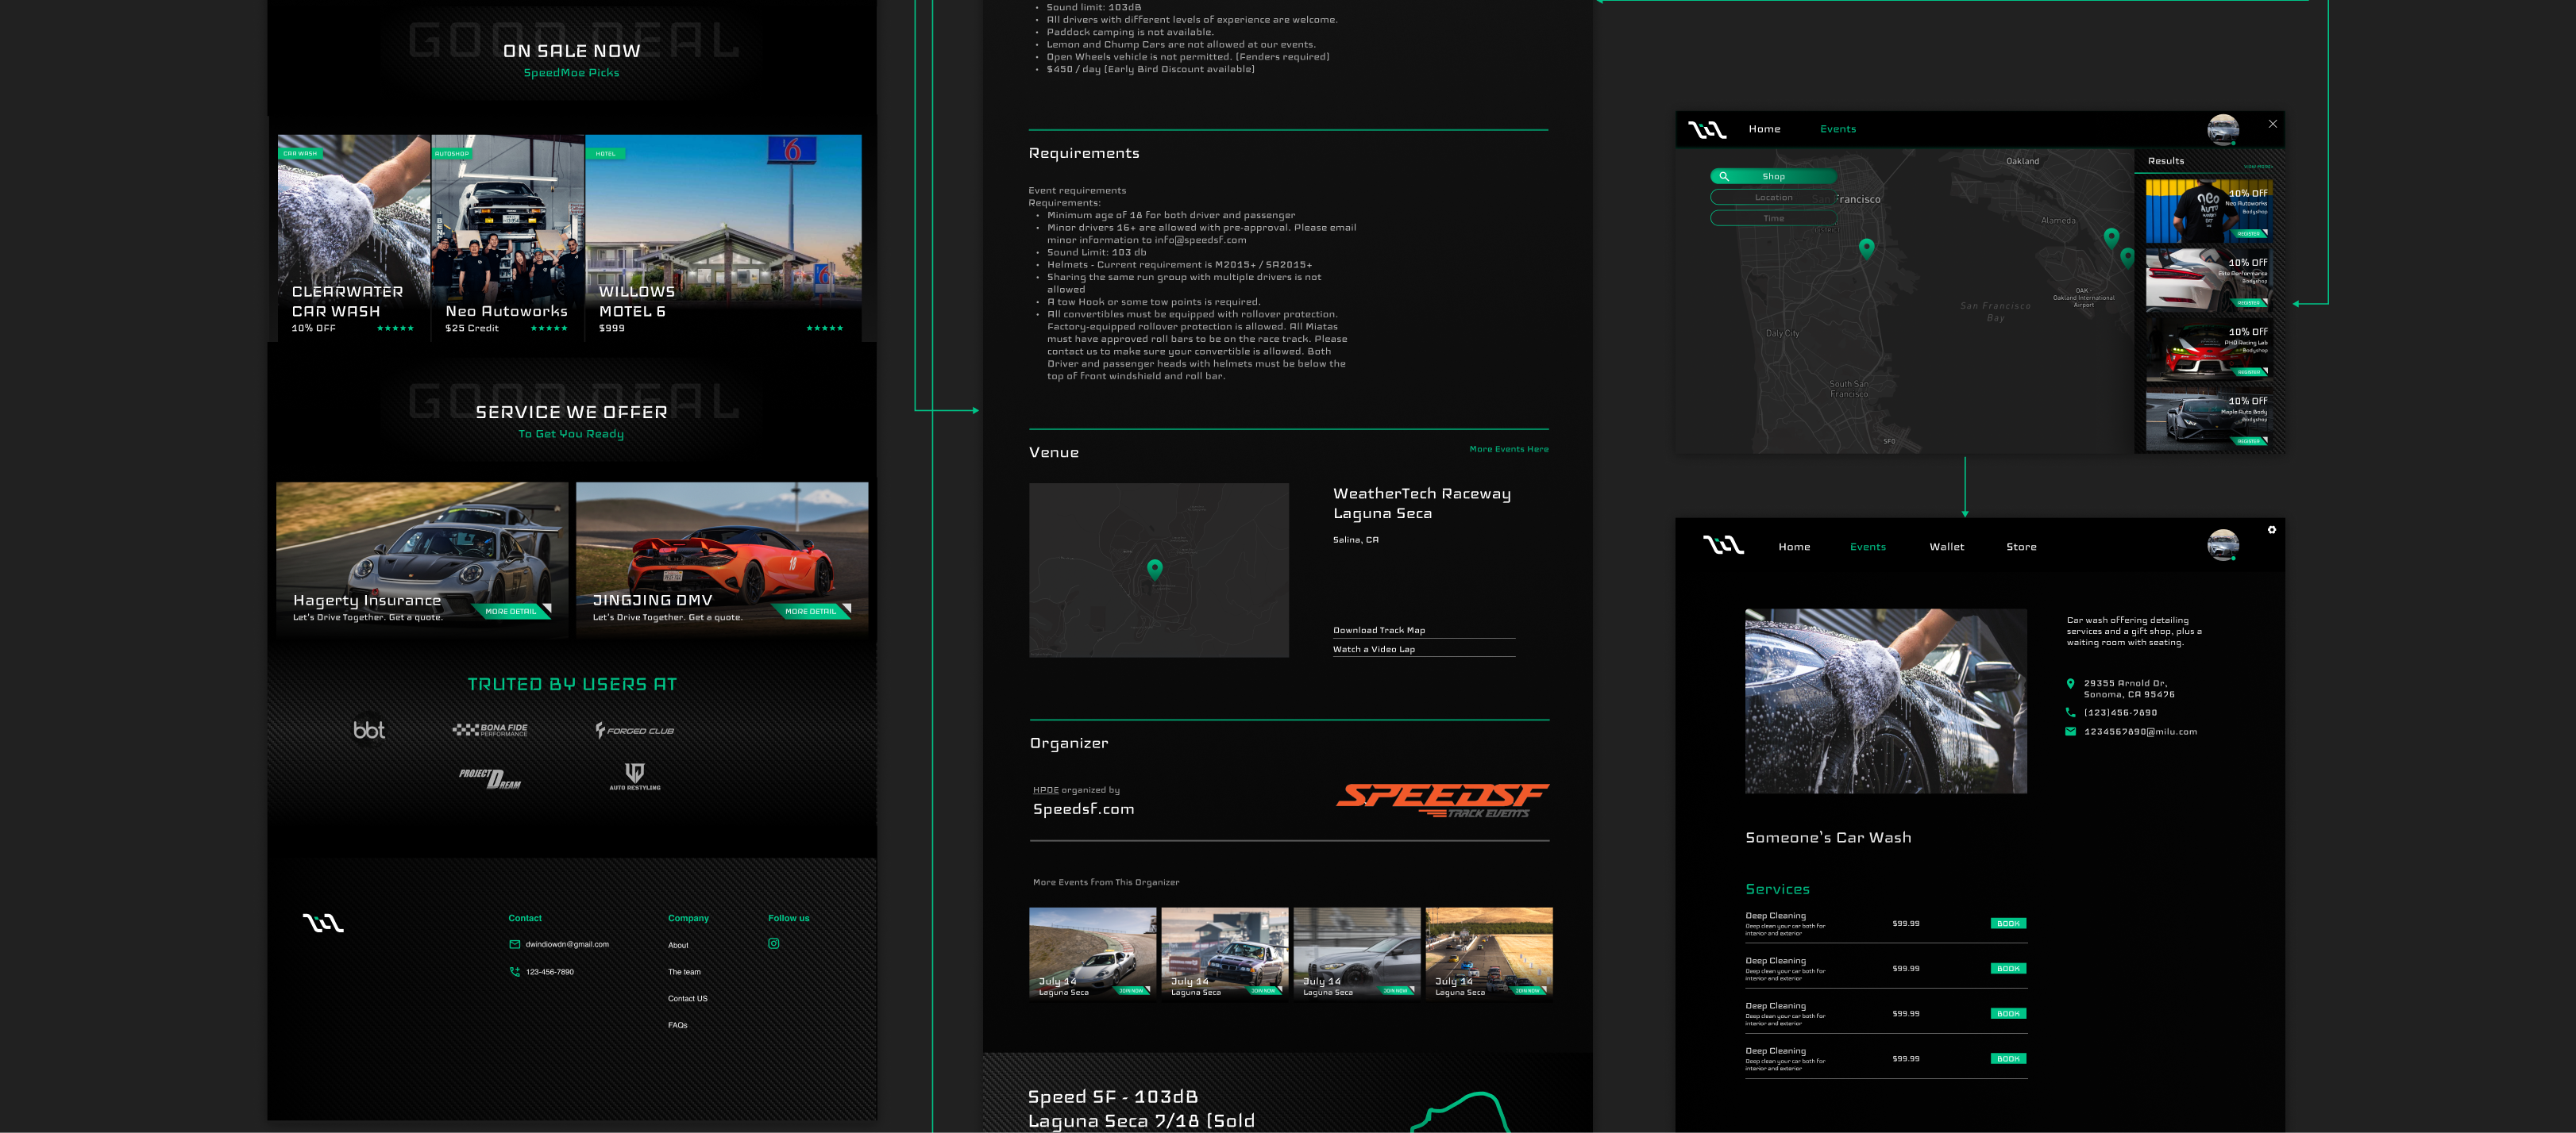The image size is (2576, 1133).
Task: Click the mail icon under footer Contact
Action: 515,944
